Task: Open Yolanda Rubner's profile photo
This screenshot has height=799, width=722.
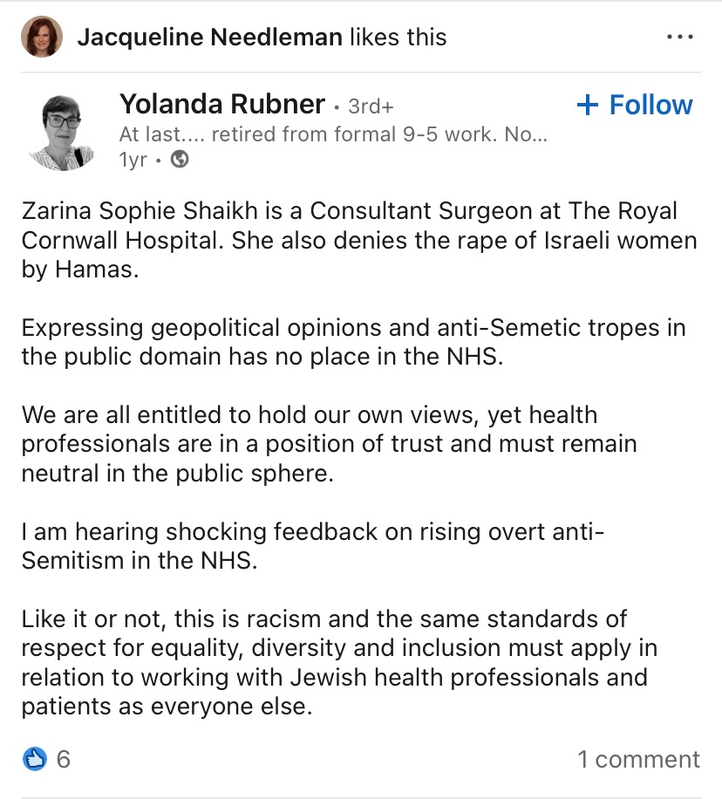Action: [x=62, y=132]
